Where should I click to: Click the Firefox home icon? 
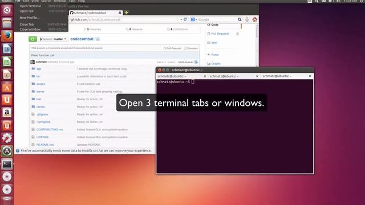point(255,19)
